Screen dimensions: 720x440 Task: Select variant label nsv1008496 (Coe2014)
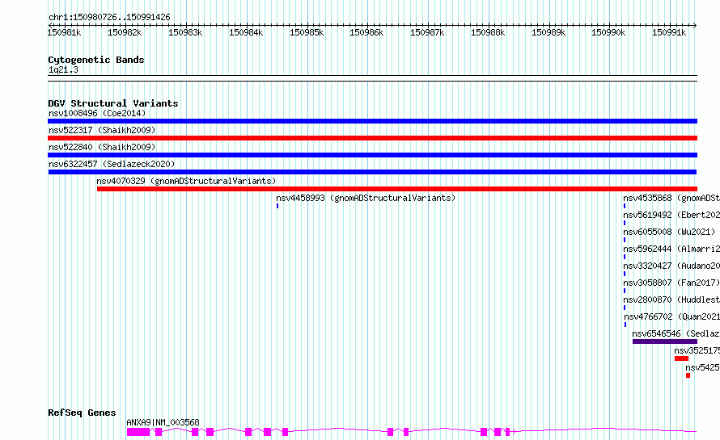coord(97,113)
